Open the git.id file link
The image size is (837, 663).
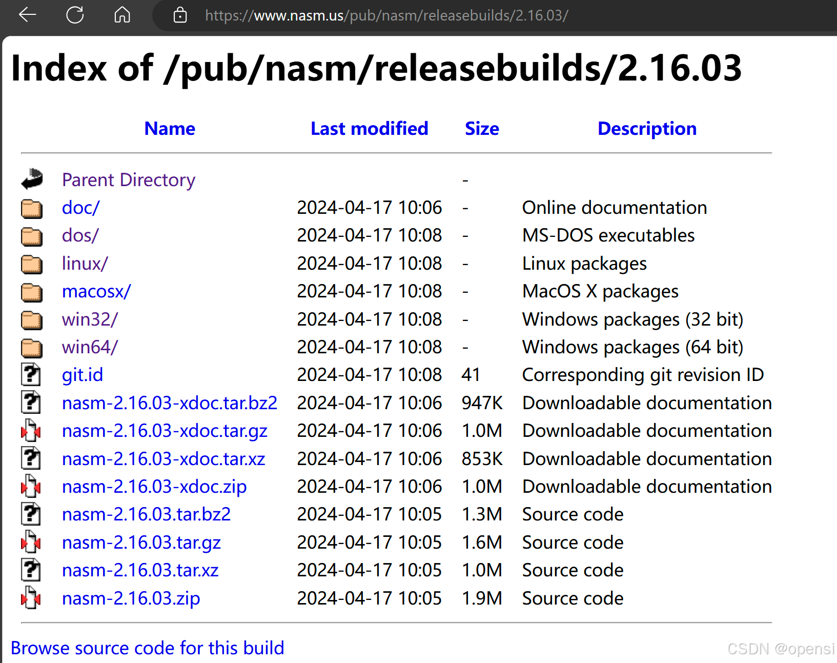coord(83,375)
